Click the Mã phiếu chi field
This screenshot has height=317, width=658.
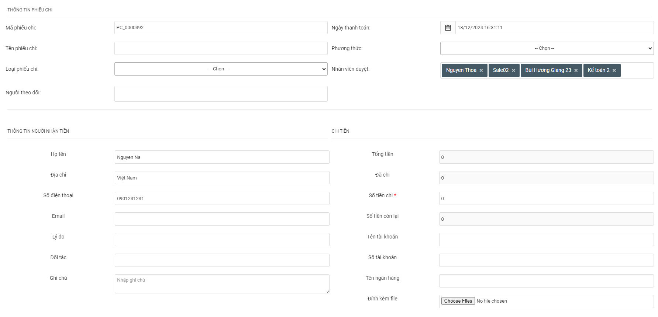[x=221, y=28]
